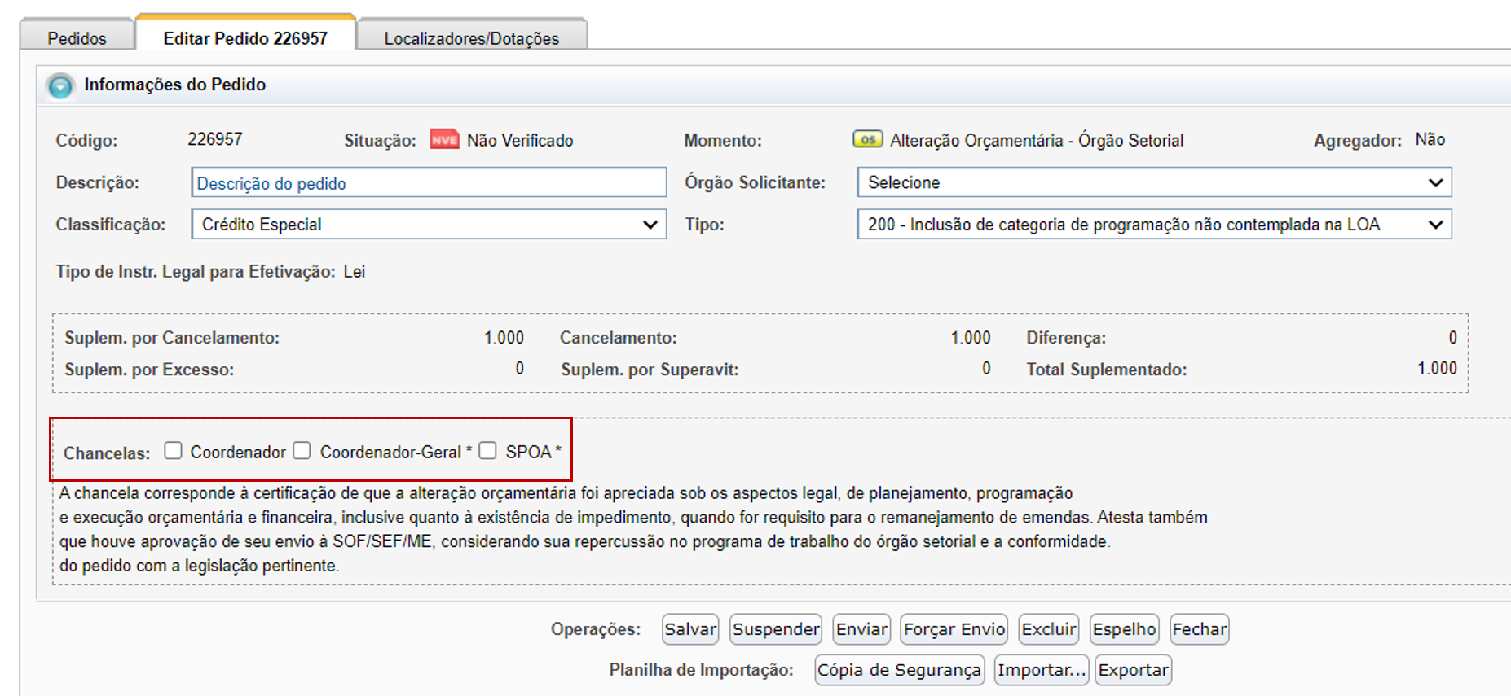Click the Suspender button
The image size is (1511, 696).
776,629
